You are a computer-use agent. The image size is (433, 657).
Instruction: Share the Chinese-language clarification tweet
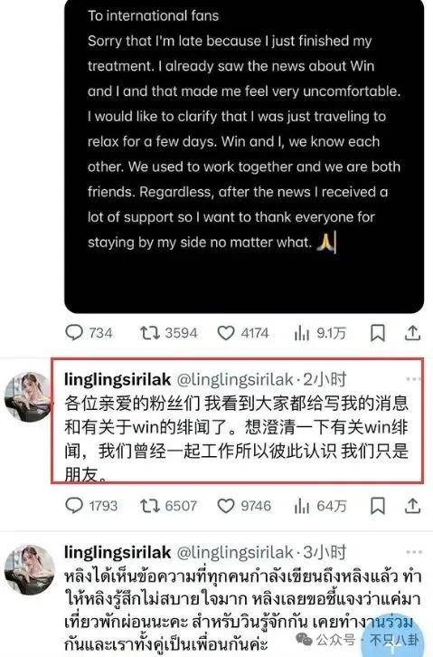(x=412, y=506)
